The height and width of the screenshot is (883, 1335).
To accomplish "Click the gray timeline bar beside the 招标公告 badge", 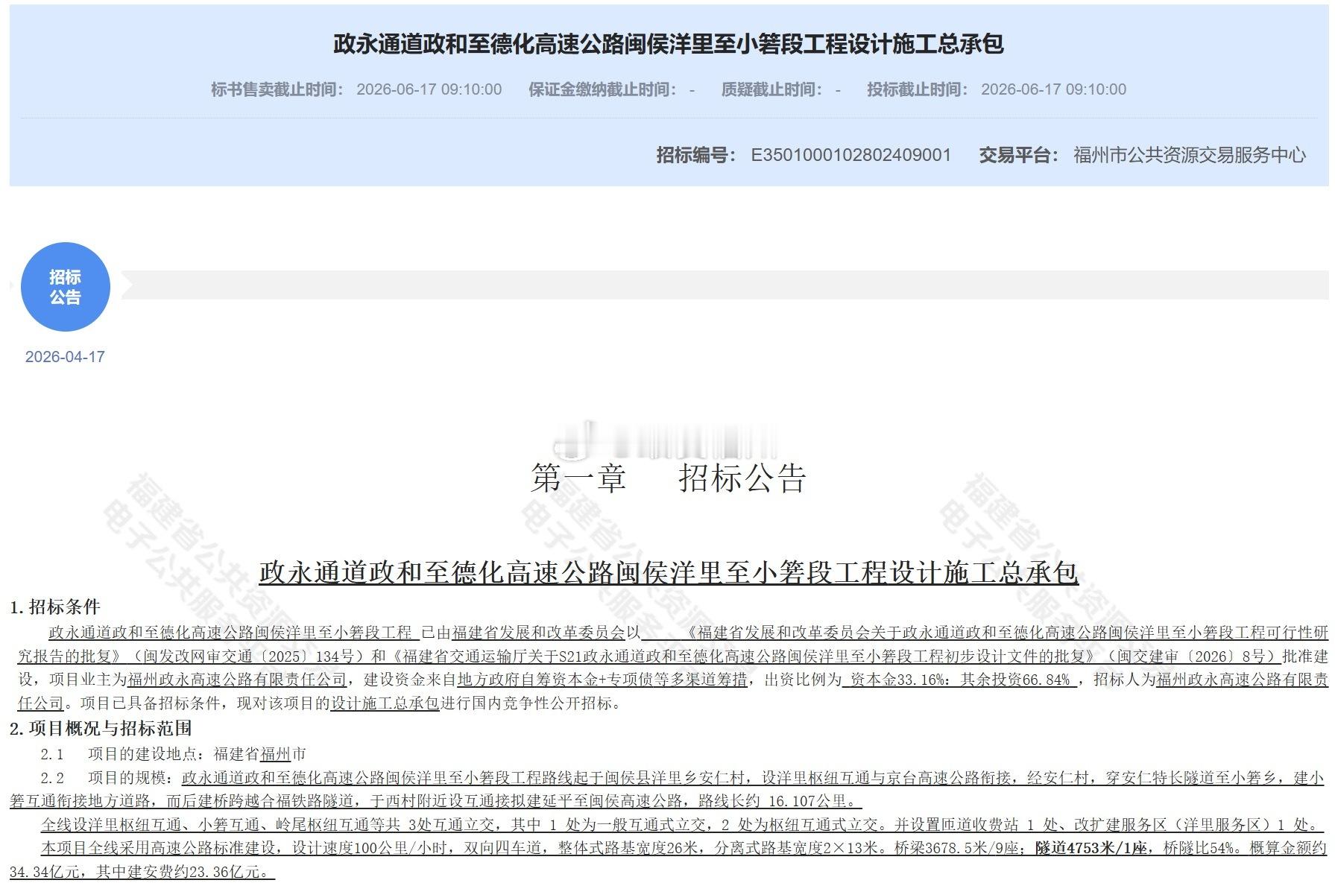I will coord(725,285).
